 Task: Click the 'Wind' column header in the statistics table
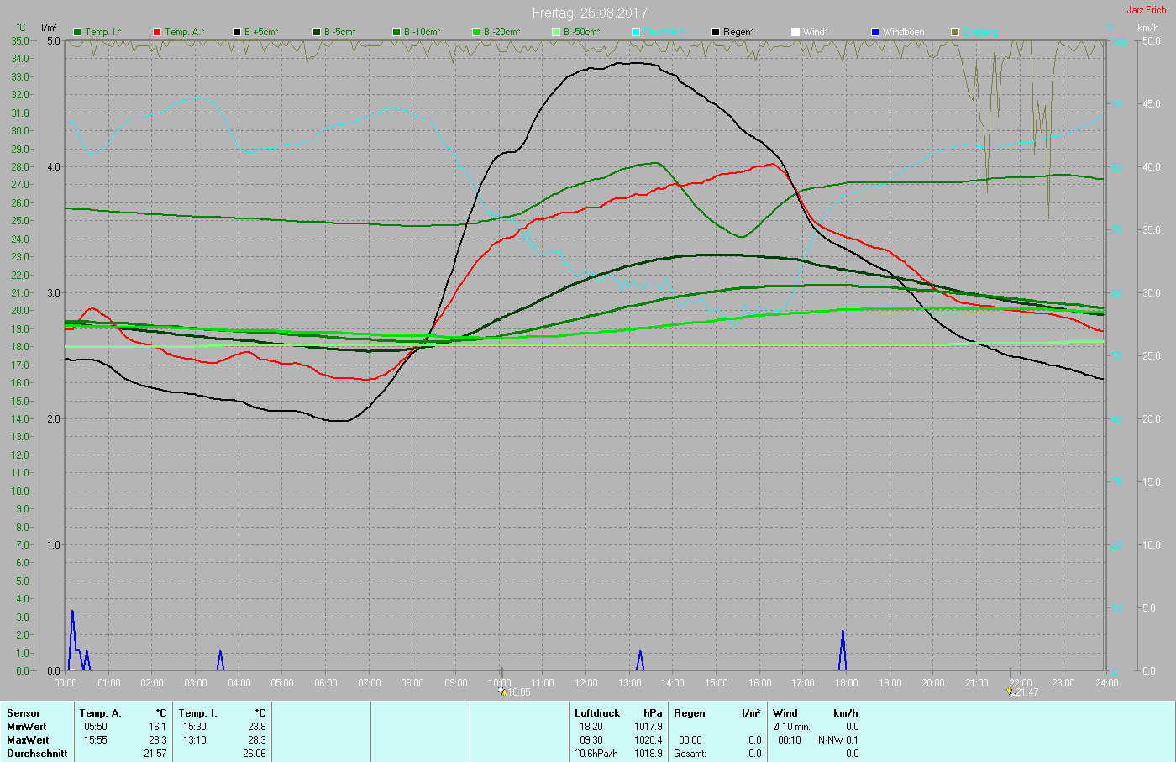coord(785,713)
